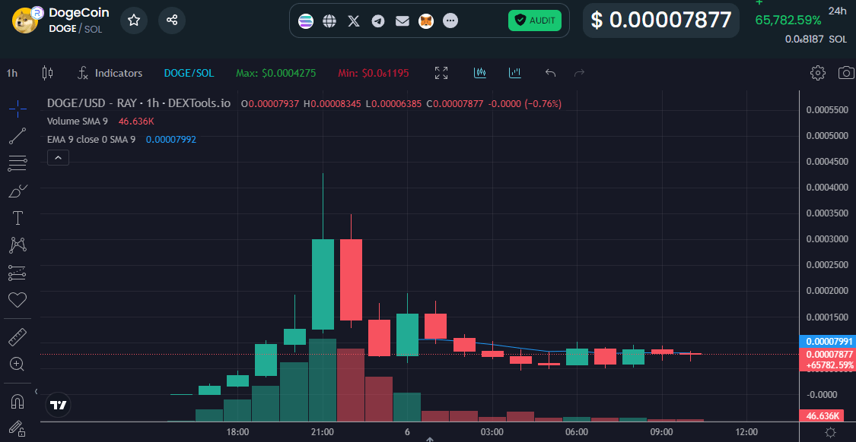Click the bar chart toggle icon in toolbar
This screenshot has height=442, width=856.
515,72
